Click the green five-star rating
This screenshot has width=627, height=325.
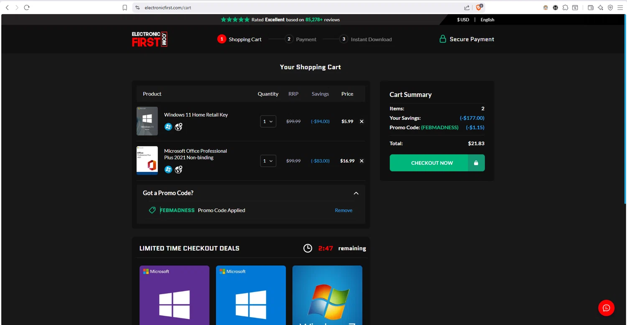[235, 20]
